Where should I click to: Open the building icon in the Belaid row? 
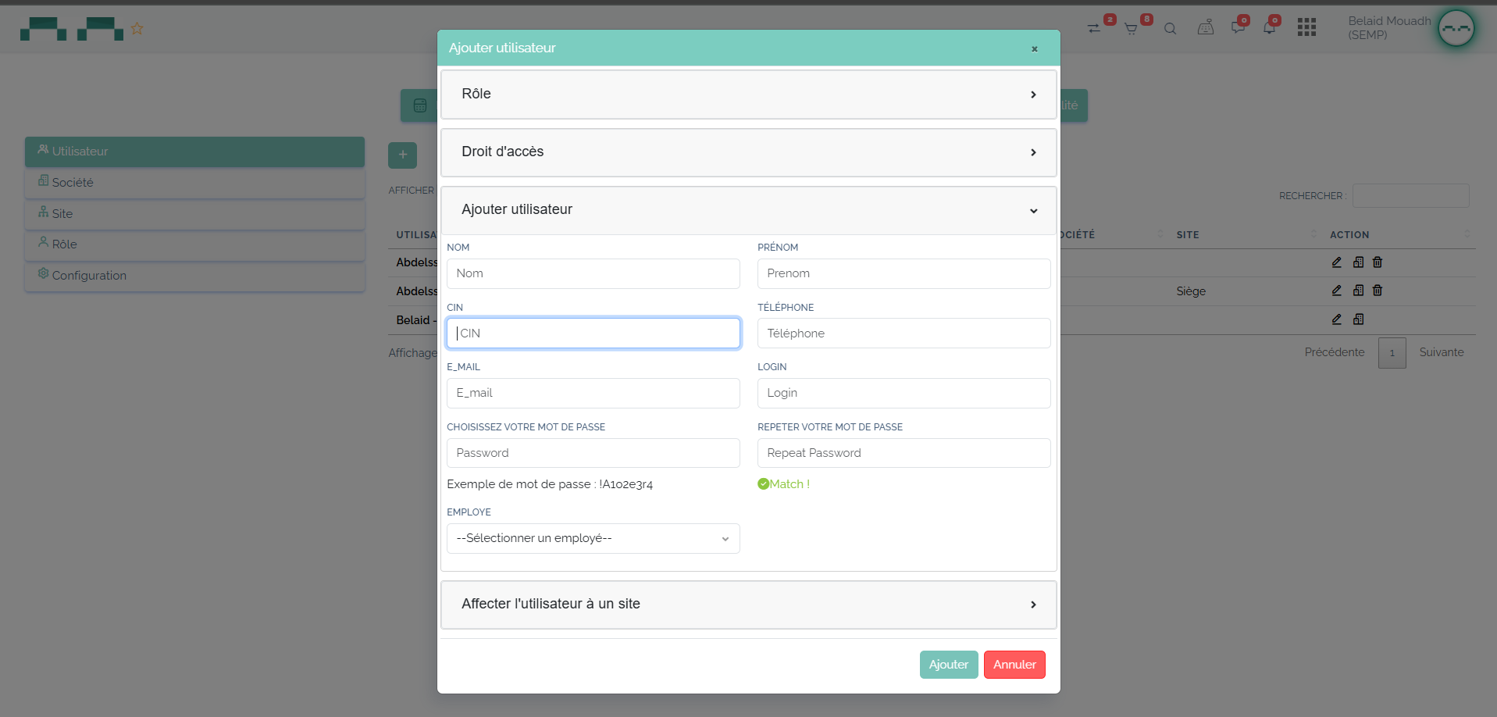click(1358, 319)
